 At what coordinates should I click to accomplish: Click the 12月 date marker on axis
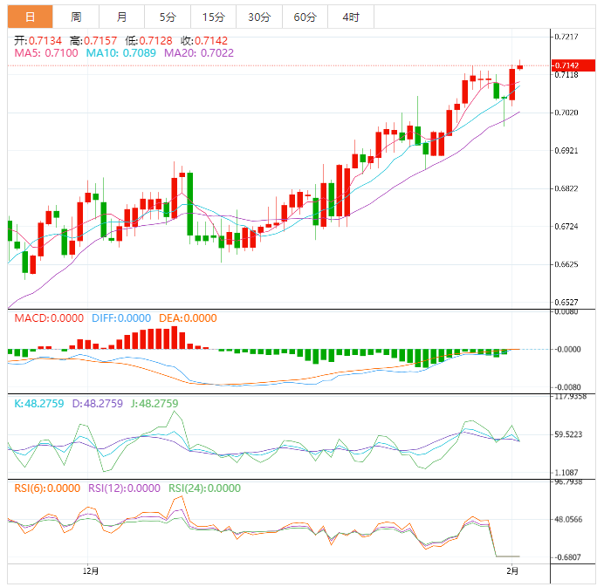coord(91,572)
